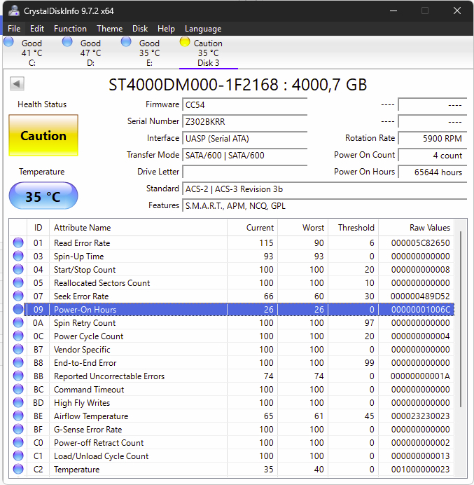Click status orb of High Fly Writes row
Image resolution: width=474 pixels, height=485 pixels.
18,402
